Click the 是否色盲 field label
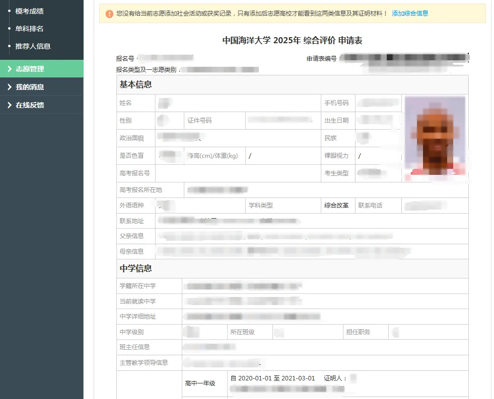This screenshot has width=494, height=399. pyautogui.click(x=132, y=156)
